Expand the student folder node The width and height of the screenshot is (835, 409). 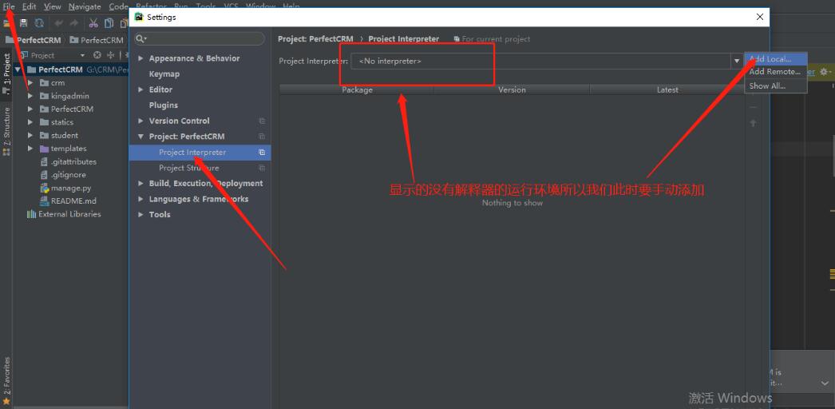pyautogui.click(x=30, y=135)
